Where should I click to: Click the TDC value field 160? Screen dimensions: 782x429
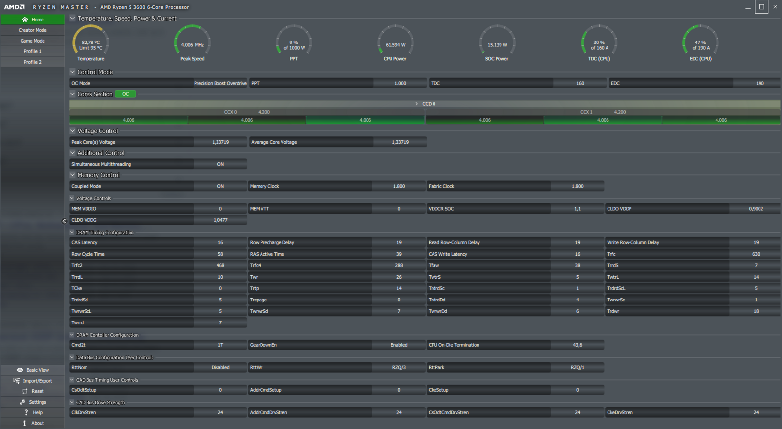[x=580, y=83]
